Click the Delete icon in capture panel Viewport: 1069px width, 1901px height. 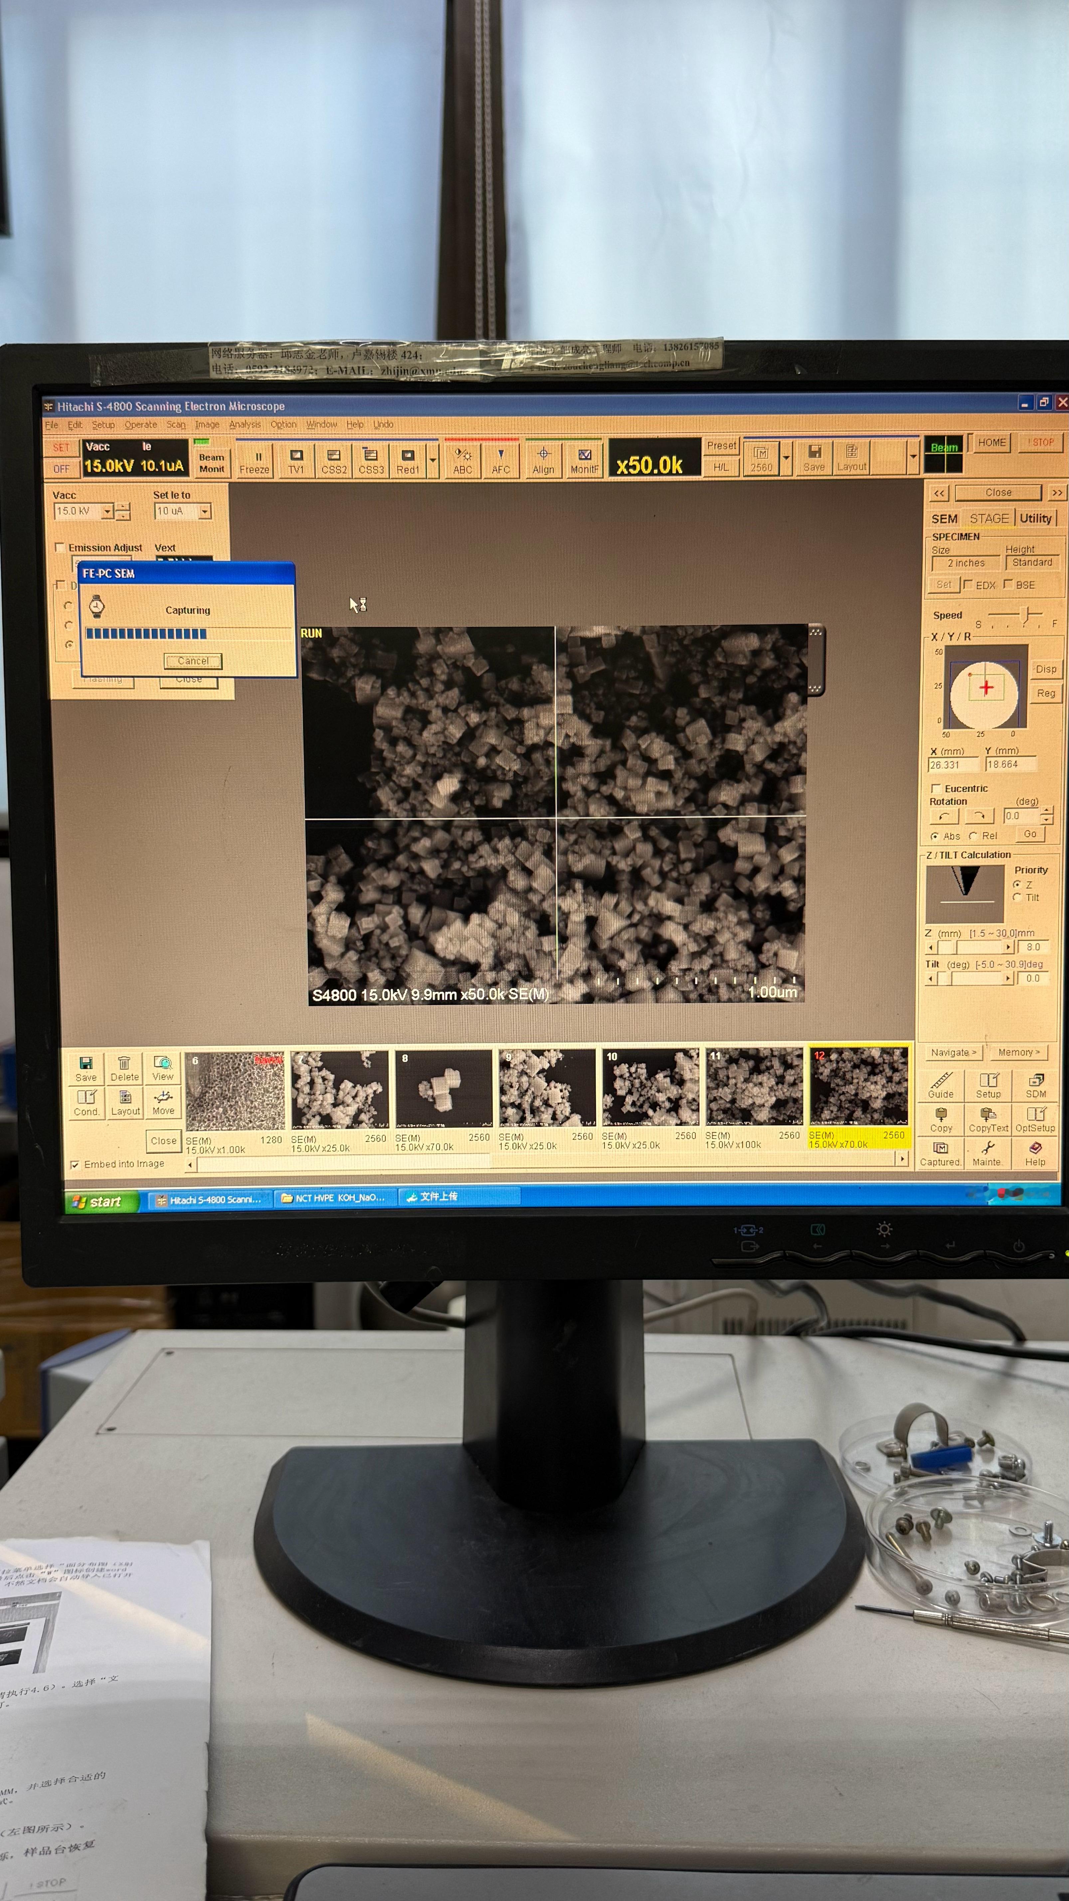[x=124, y=1068]
